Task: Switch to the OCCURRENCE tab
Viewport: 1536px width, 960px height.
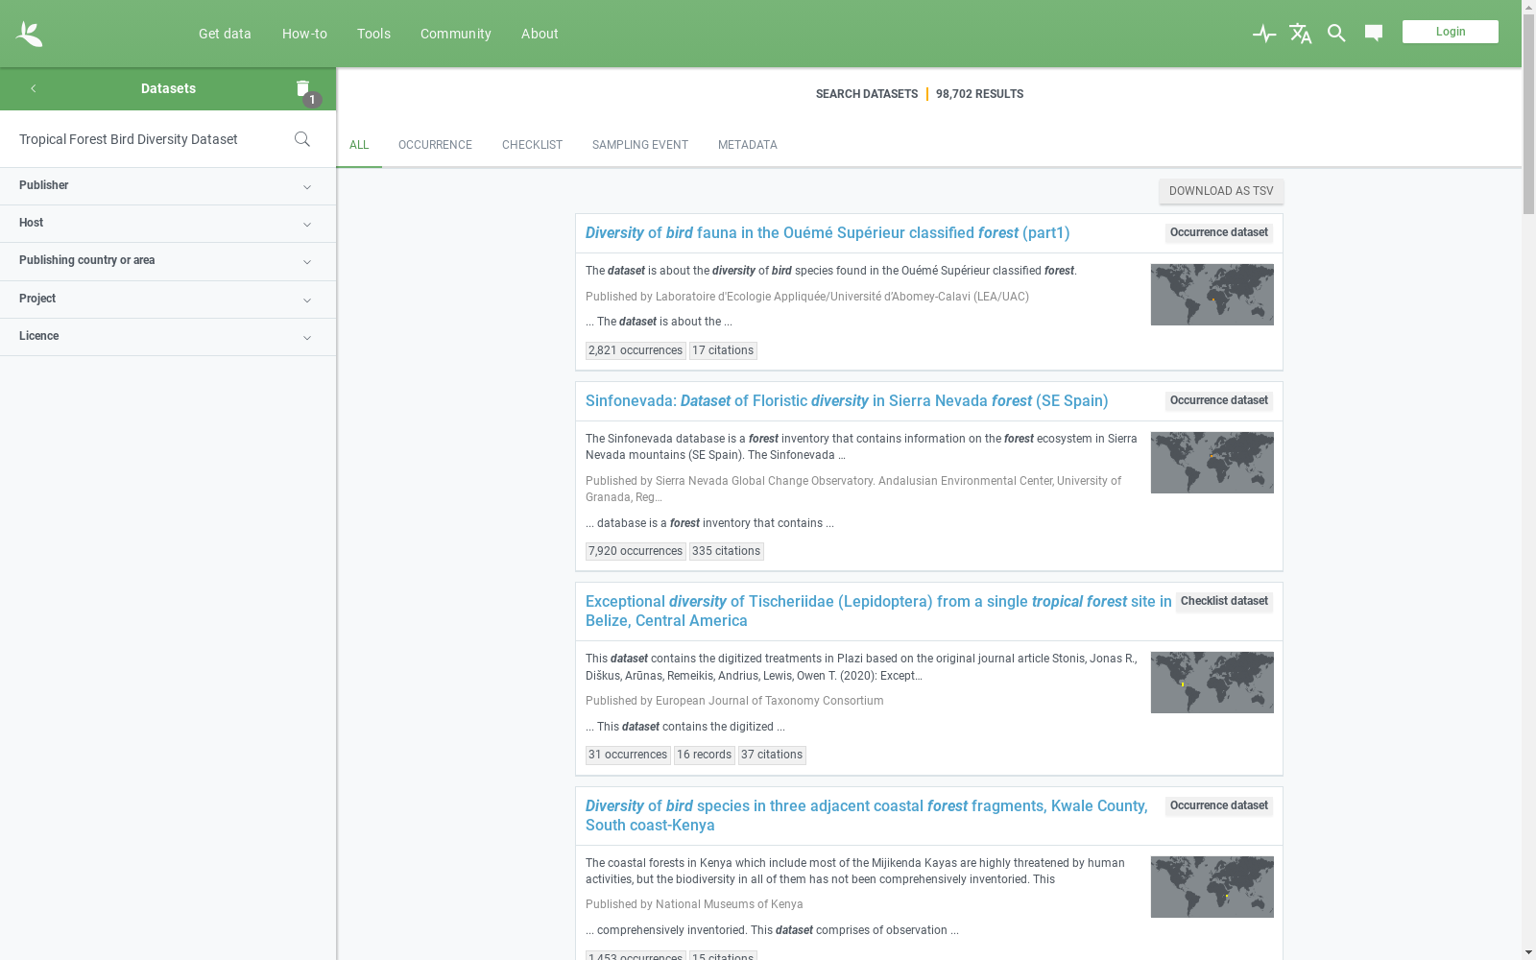Action: pos(435,145)
